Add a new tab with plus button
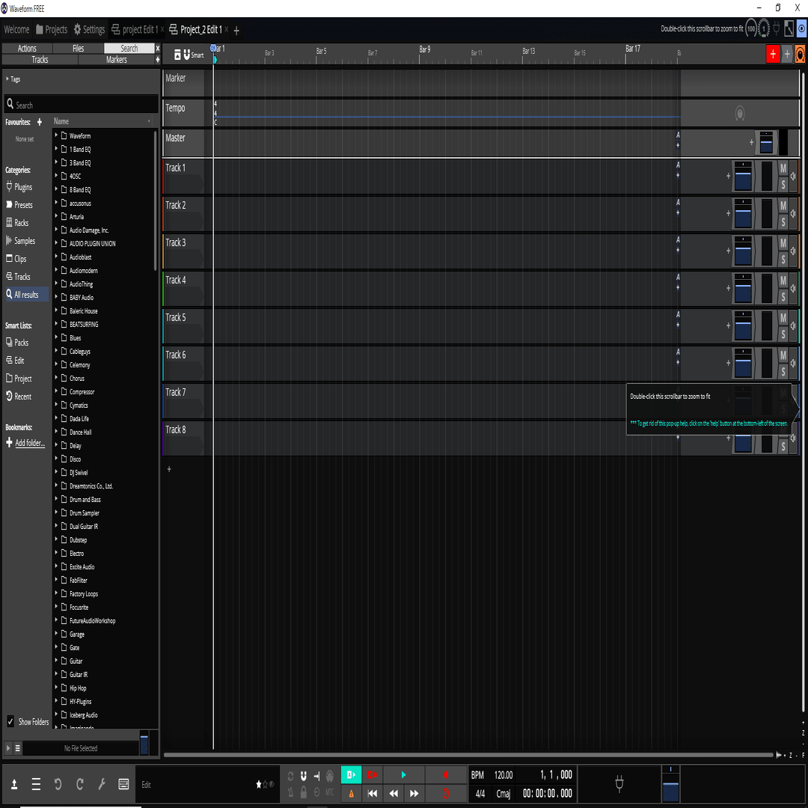 point(236,31)
